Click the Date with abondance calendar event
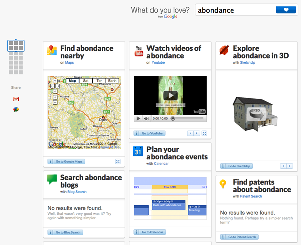 (x=169, y=205)
